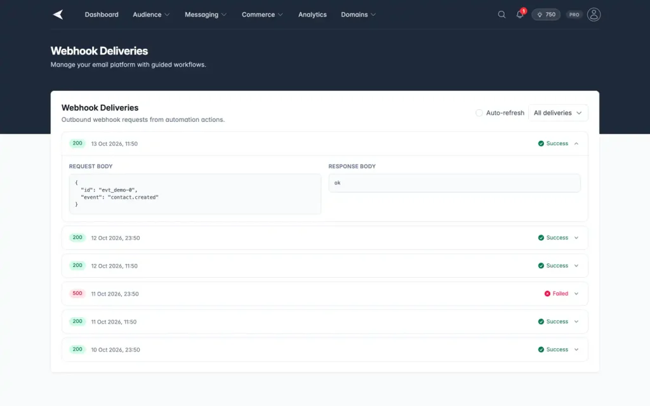The height and width of the screenshot is (406, 650).
Task: Collapse the 13 Oct 2026, 11:50 delivery
Action: tap(324, 144)
